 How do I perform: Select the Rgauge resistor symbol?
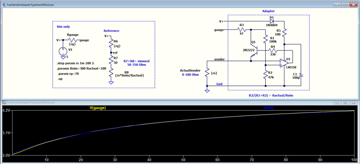72,40
